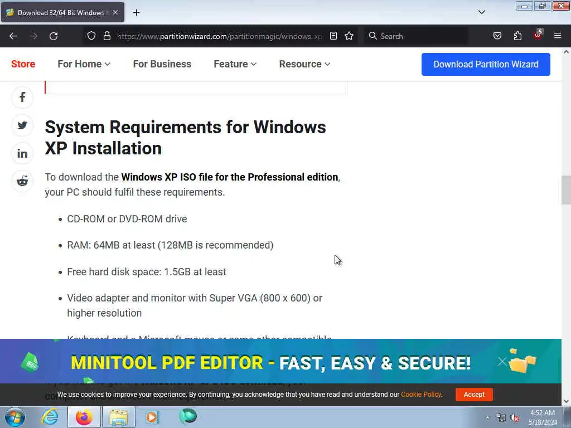Reload the current page

click(54, 36)
